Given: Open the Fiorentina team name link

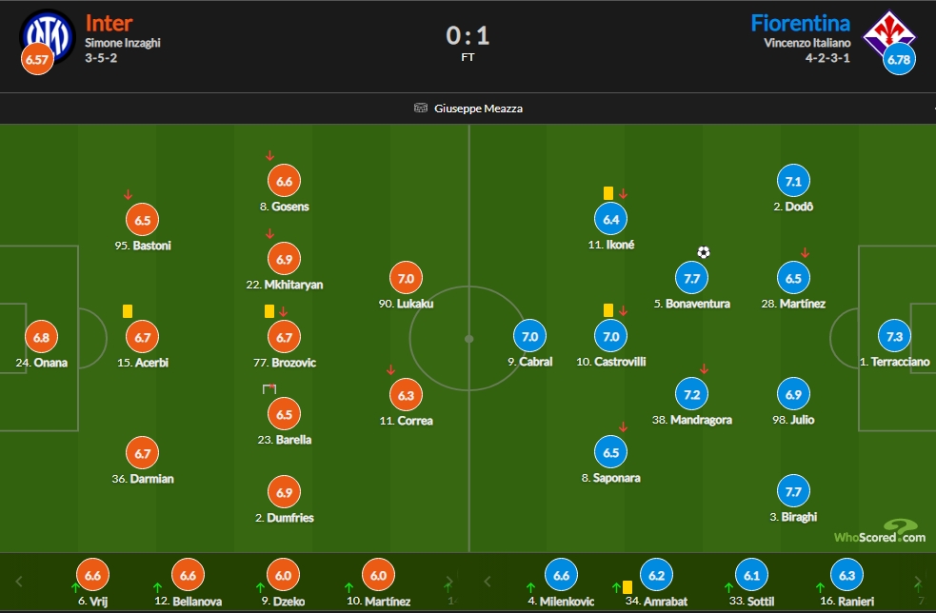Looking at the screenshot, I should click(x=800, y=22).
